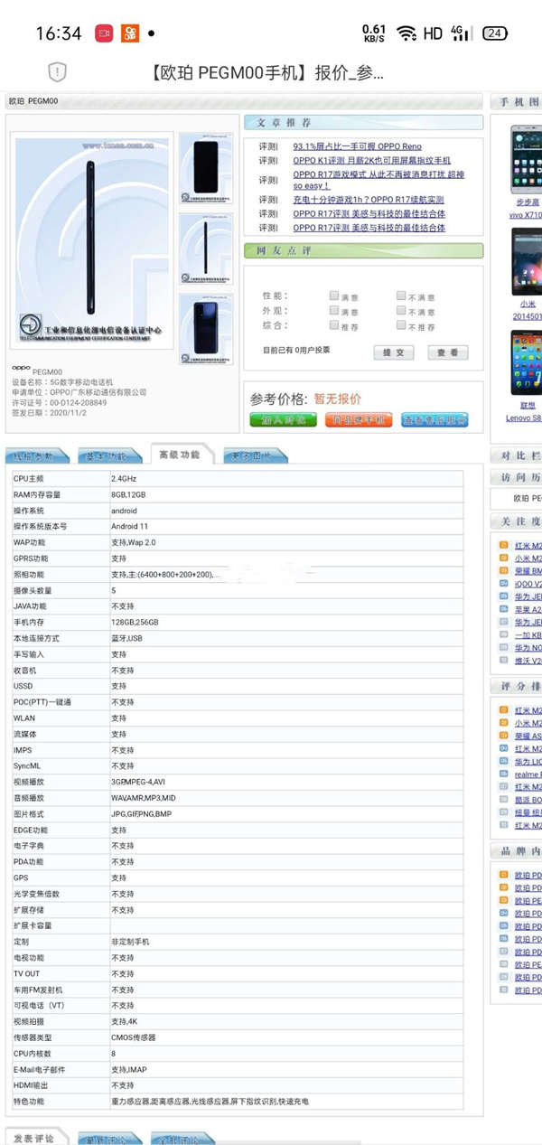Open the 荣耀 BM link in sidebar
Viewport: 542px width, 1145px height.
point(528,571)
